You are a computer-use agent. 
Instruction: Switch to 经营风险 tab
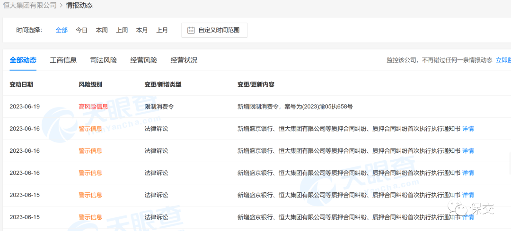coord(144,60)
